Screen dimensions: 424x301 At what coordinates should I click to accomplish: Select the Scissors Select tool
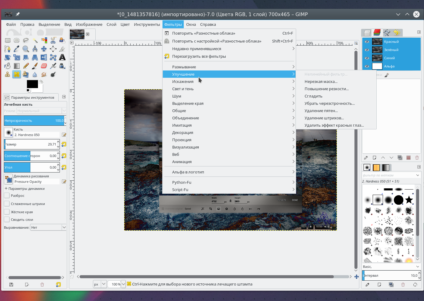coord(53,40)
